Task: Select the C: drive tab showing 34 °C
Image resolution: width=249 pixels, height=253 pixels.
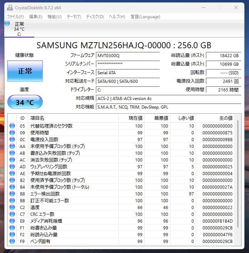Action: pyautogui.click(x=19, y=29)
